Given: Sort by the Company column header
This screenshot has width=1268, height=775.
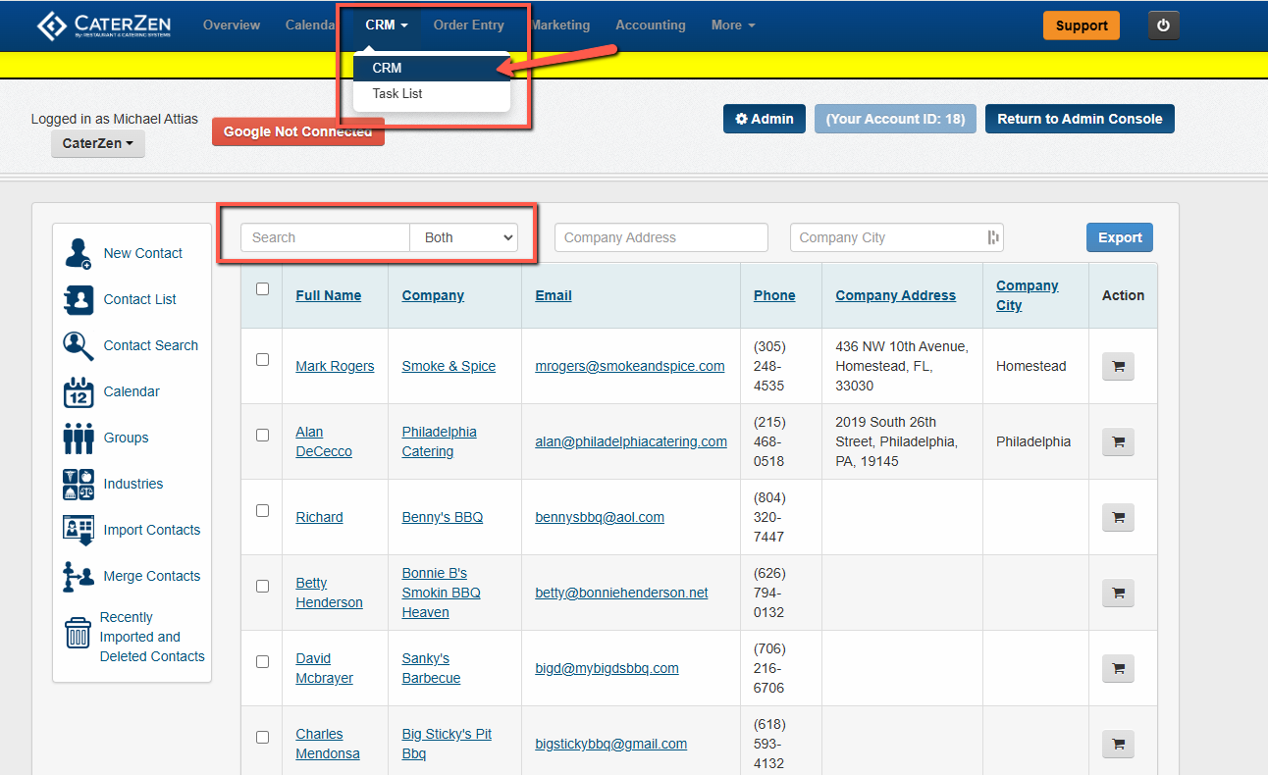Looking at the screenshot, I should 433,295.
